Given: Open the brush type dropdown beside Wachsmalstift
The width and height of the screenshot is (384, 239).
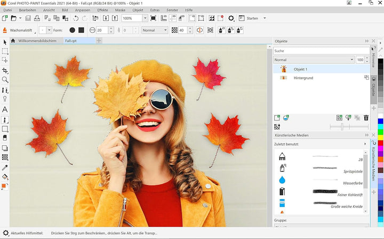Looking at the screenshot, I should click(49, 30).
